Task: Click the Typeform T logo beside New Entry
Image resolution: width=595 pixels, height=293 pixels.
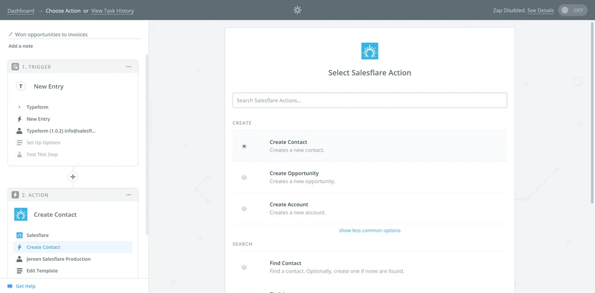Action: (21, 86)
